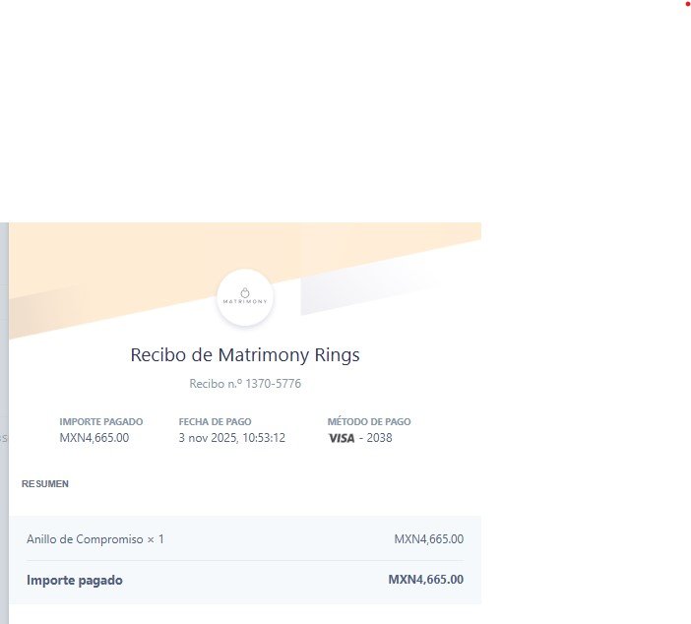Image resolution: width=691 pixels, height=624 pixels.
Task: Select the Recibo de Matrimony Rings title
Action: pyautogui.click(x=245, y=354)
